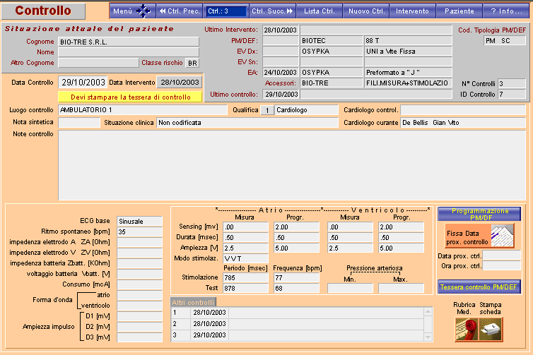Open Menù with the arrows icon
This screenshot has height=355, width=533.
click(x=132, y=11)
